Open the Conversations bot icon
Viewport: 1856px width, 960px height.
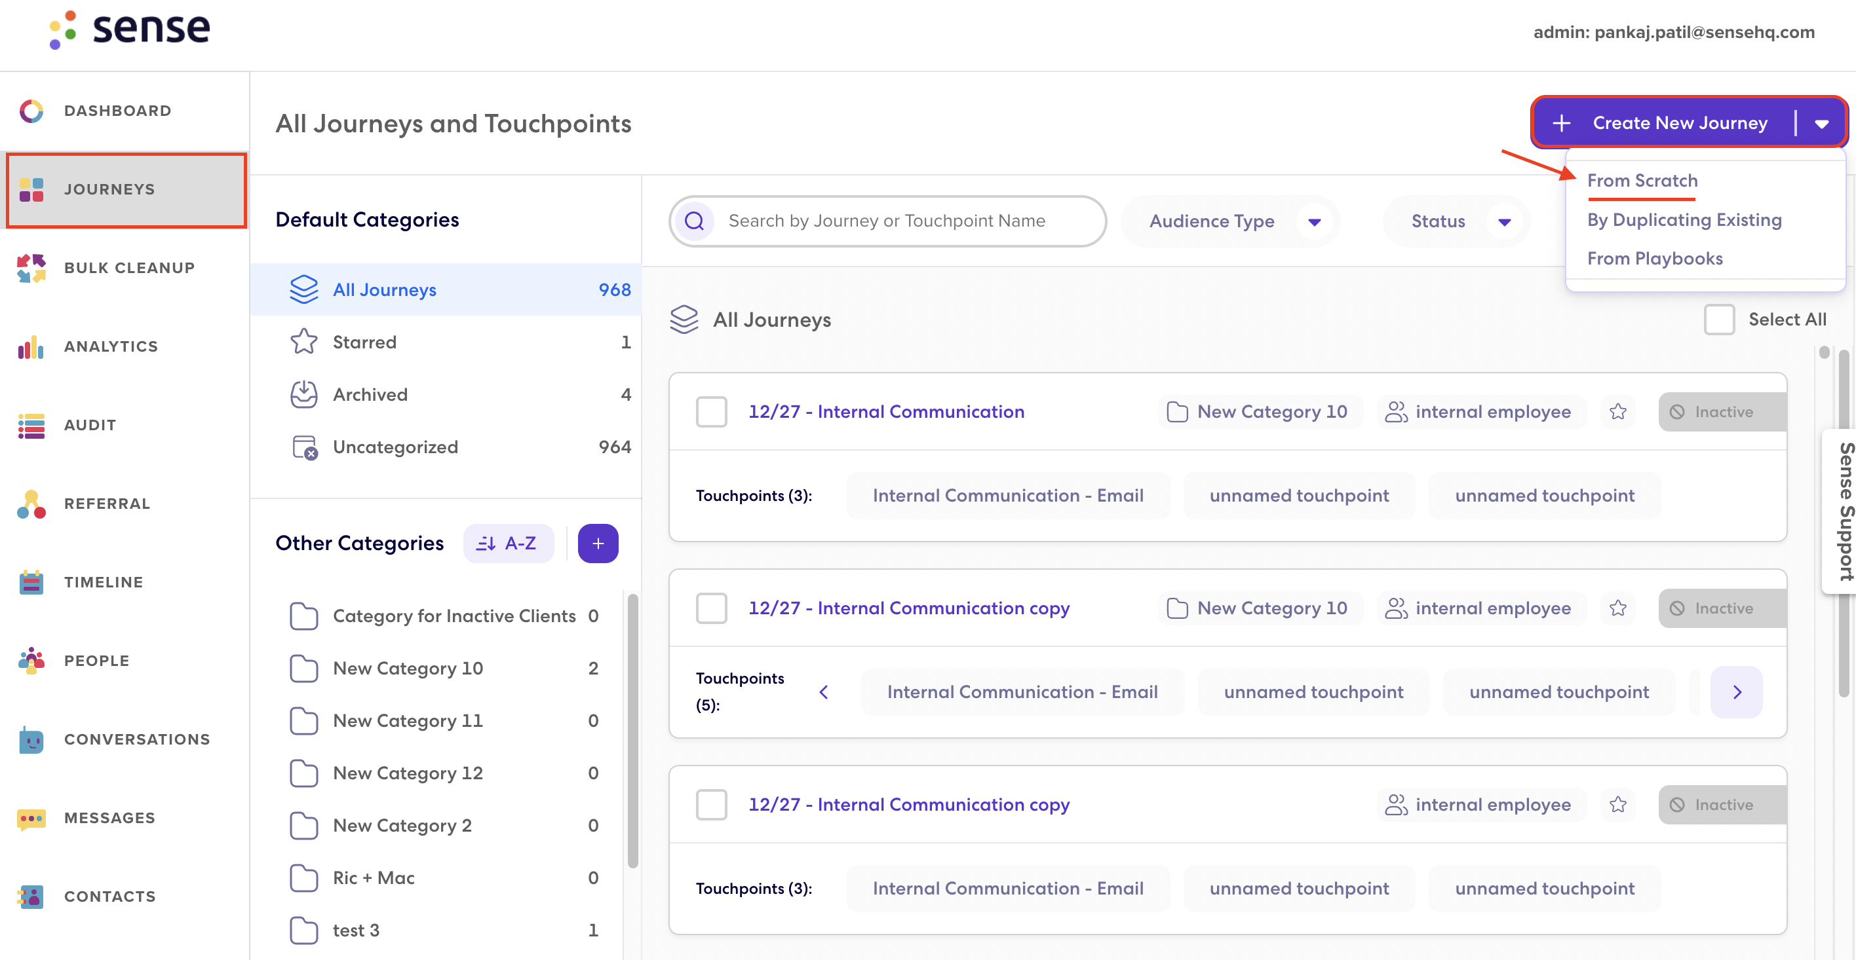coord(31,739)
